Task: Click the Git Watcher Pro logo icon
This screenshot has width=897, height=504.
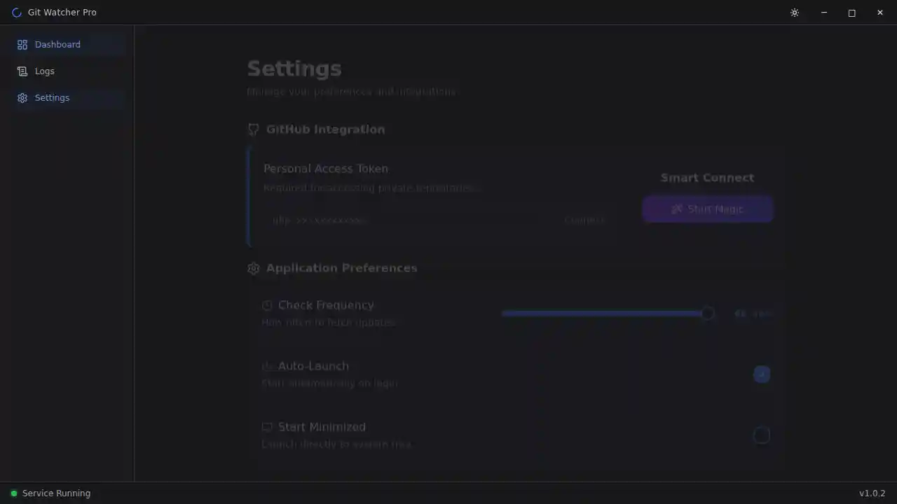Action: pyautogui.click(x=17, y=13)
